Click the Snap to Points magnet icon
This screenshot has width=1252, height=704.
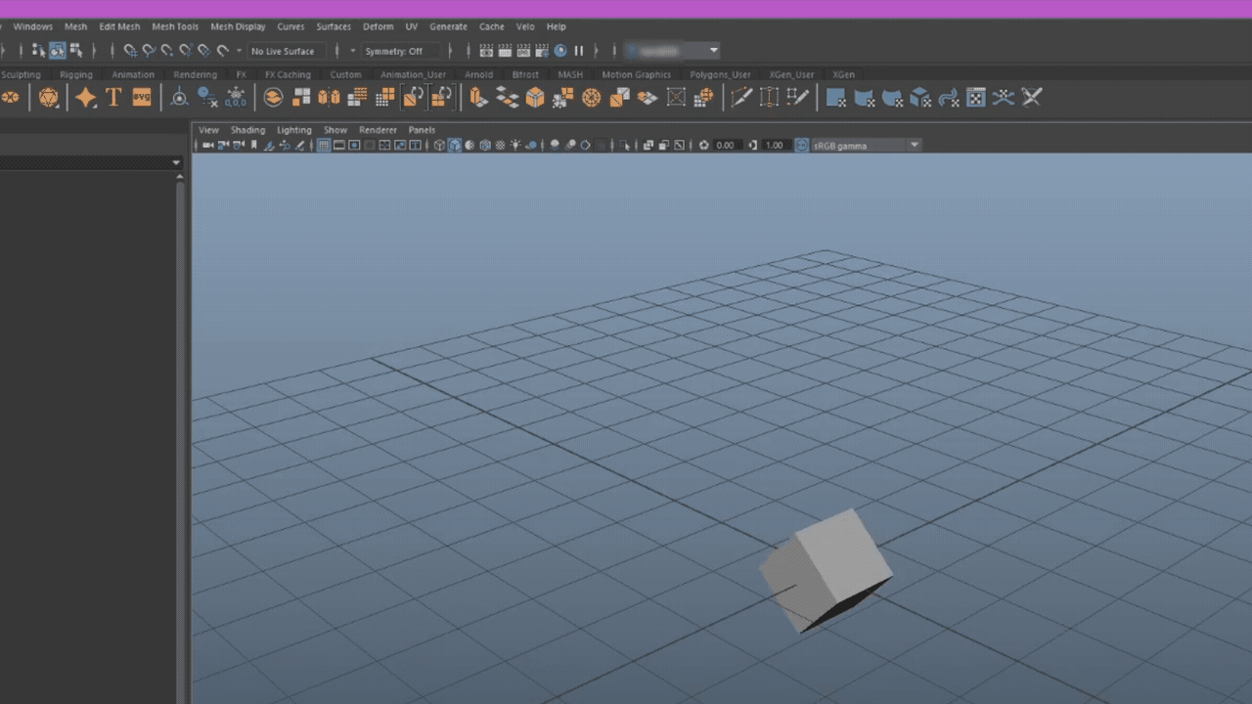(x=167, y=51)
